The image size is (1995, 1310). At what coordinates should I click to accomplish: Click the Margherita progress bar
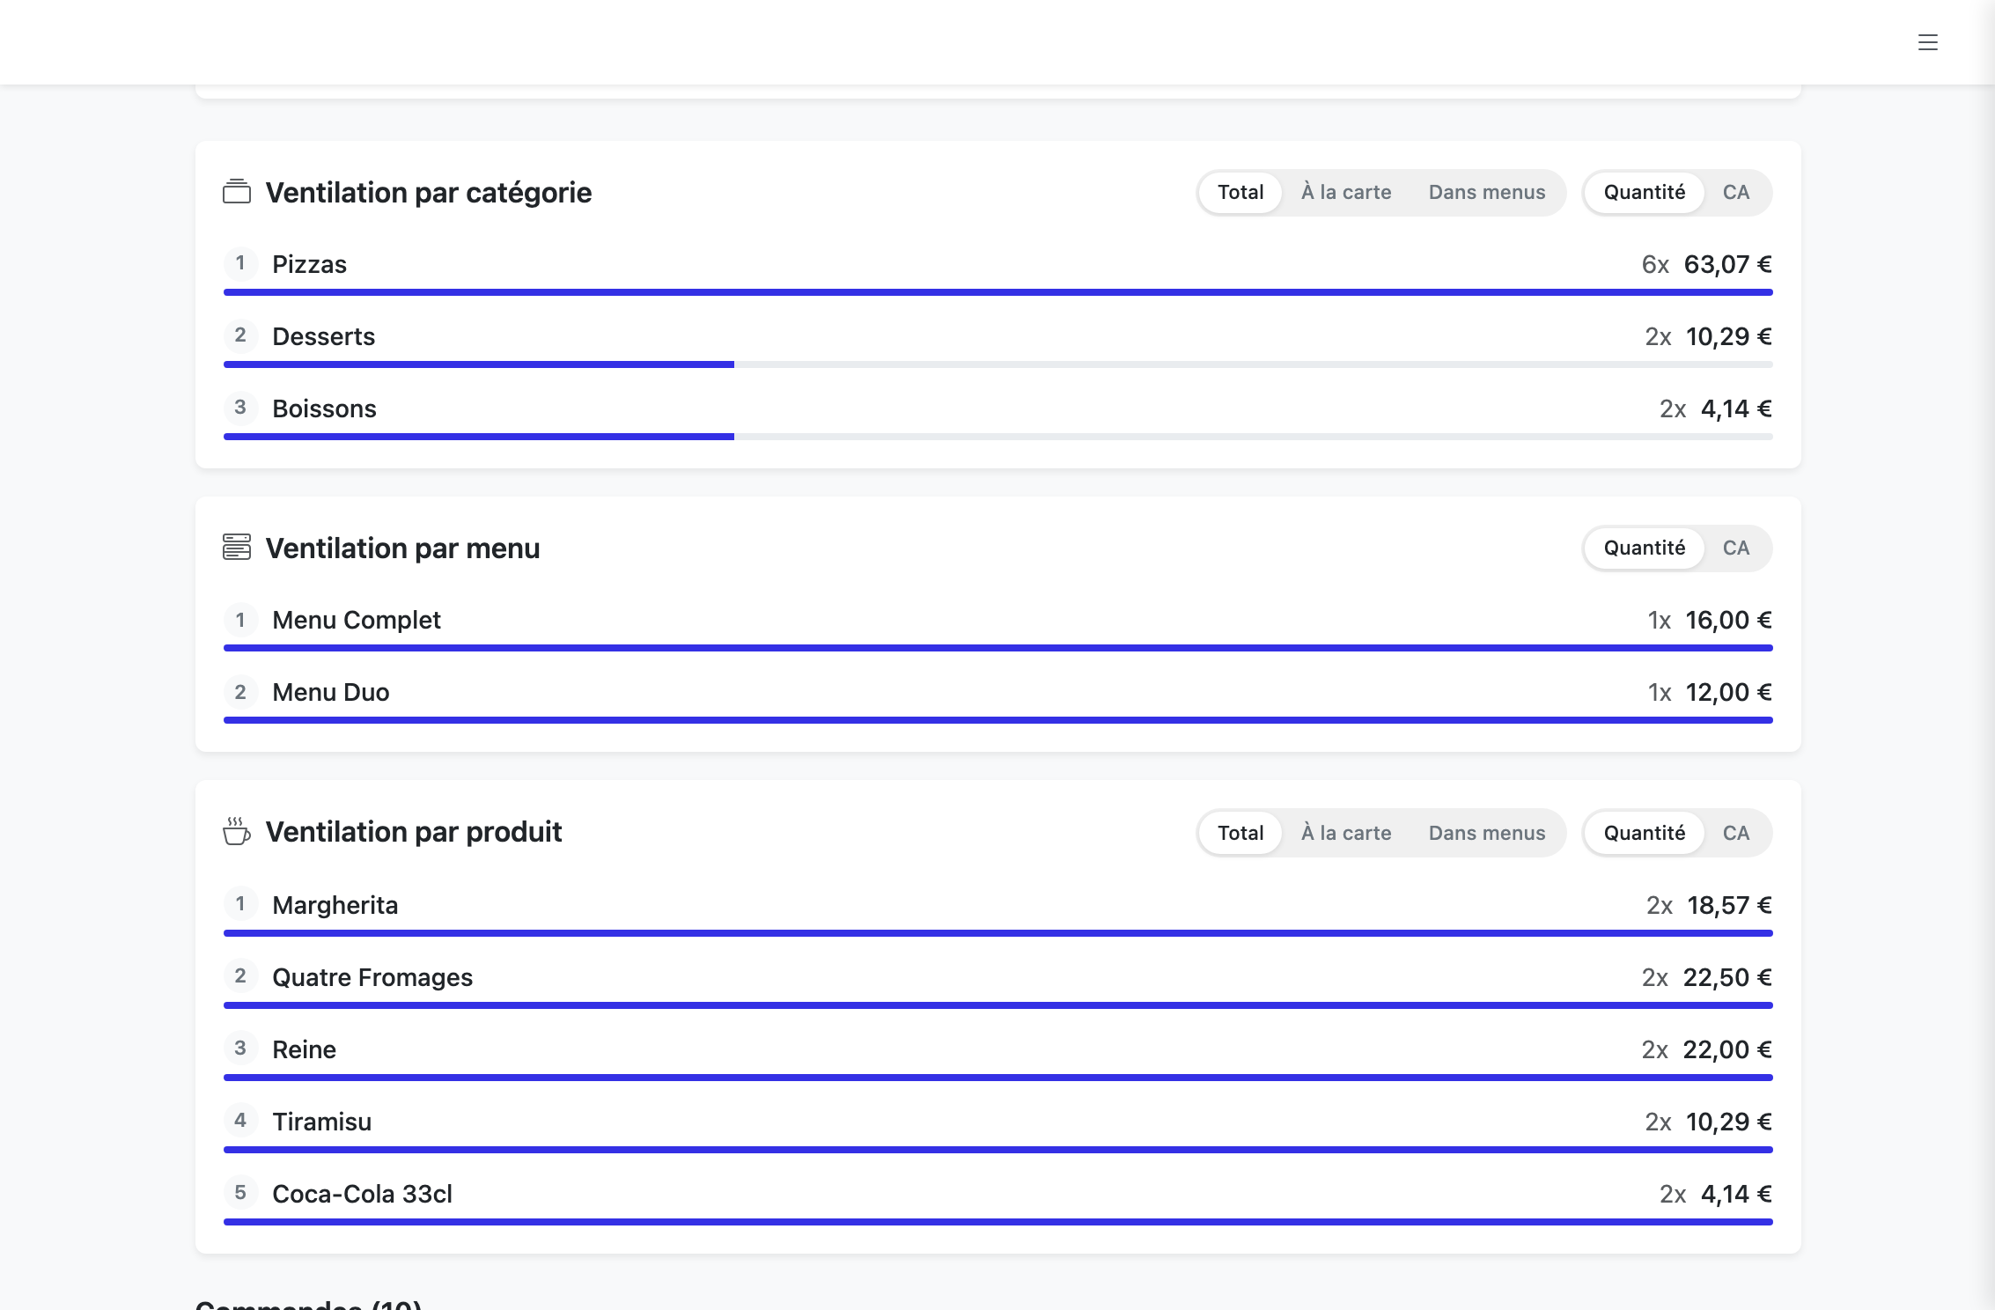tap(998, 933)
